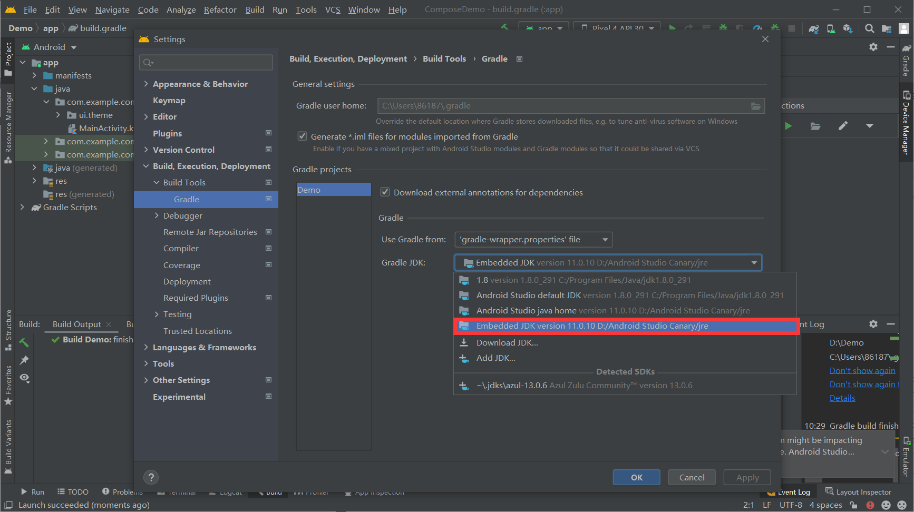Open the SDK Manager toolbar icon

pyautogui.click(x=848, y=28)
